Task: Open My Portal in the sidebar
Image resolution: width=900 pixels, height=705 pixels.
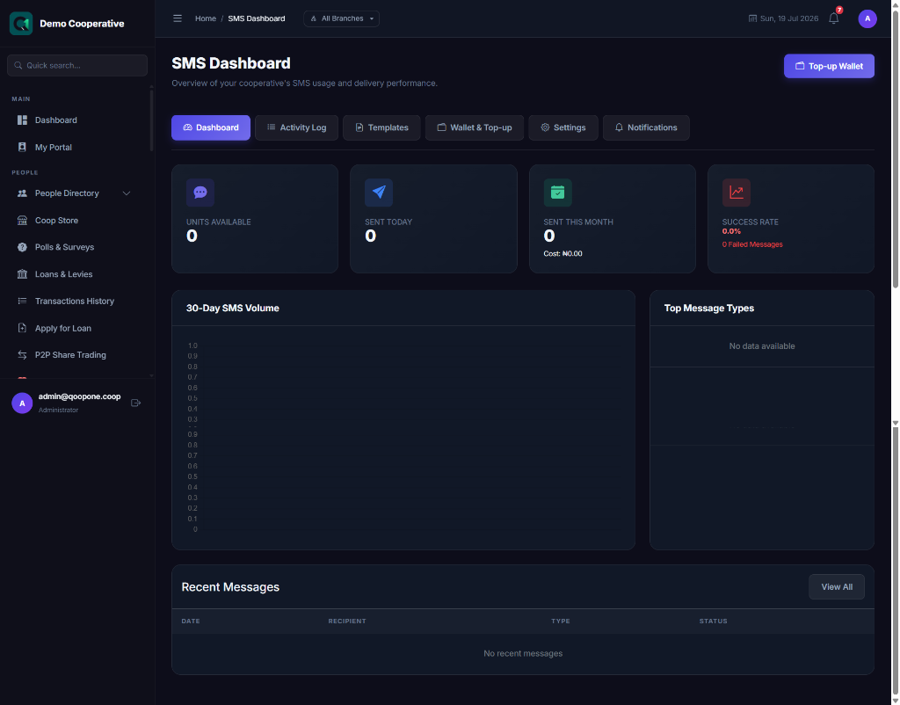Action: [54, 147]
